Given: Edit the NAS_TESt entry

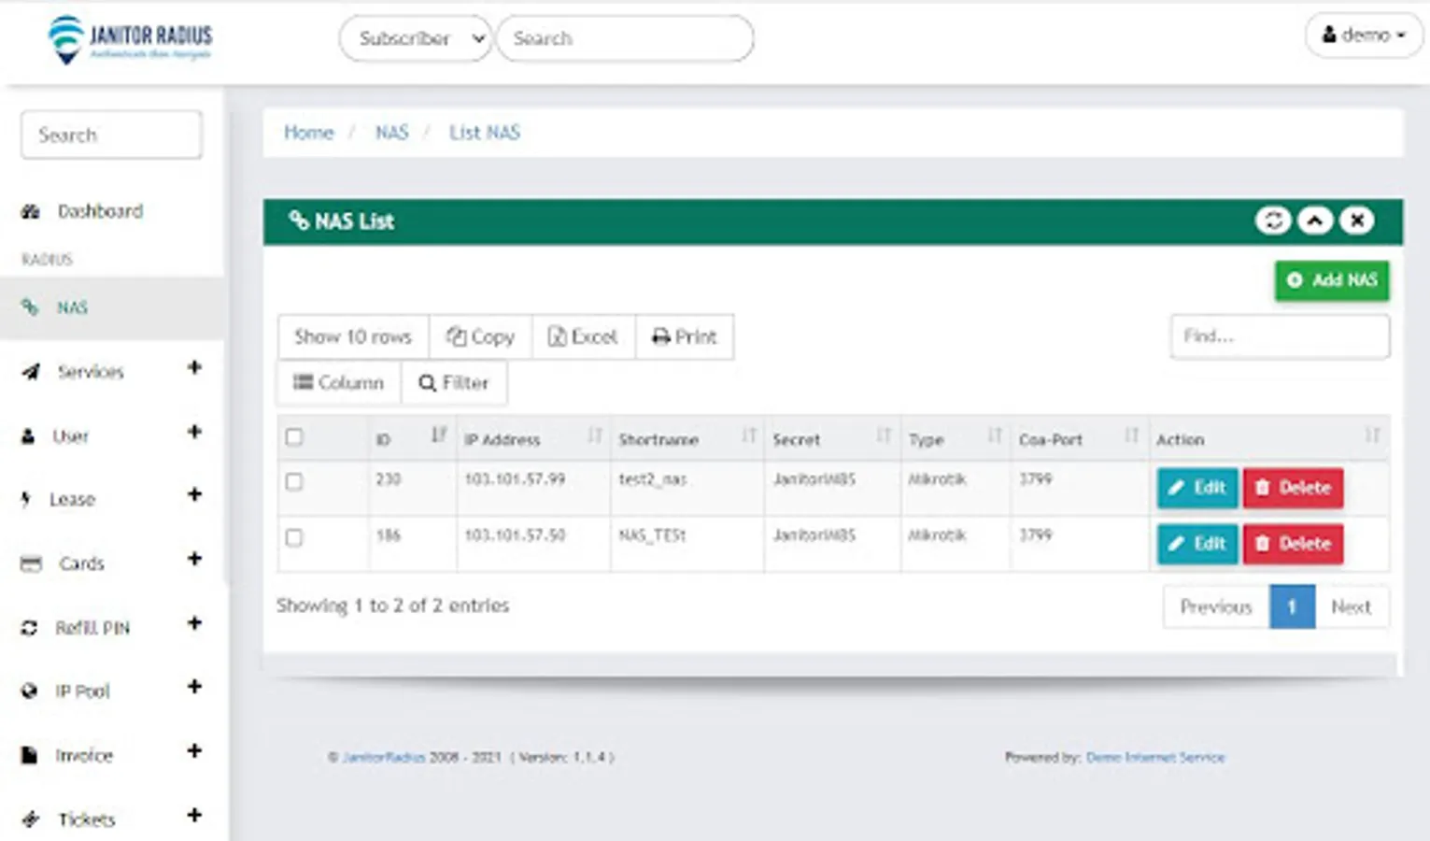Looking at the screenshot, I should click(x=1197, y=544).
